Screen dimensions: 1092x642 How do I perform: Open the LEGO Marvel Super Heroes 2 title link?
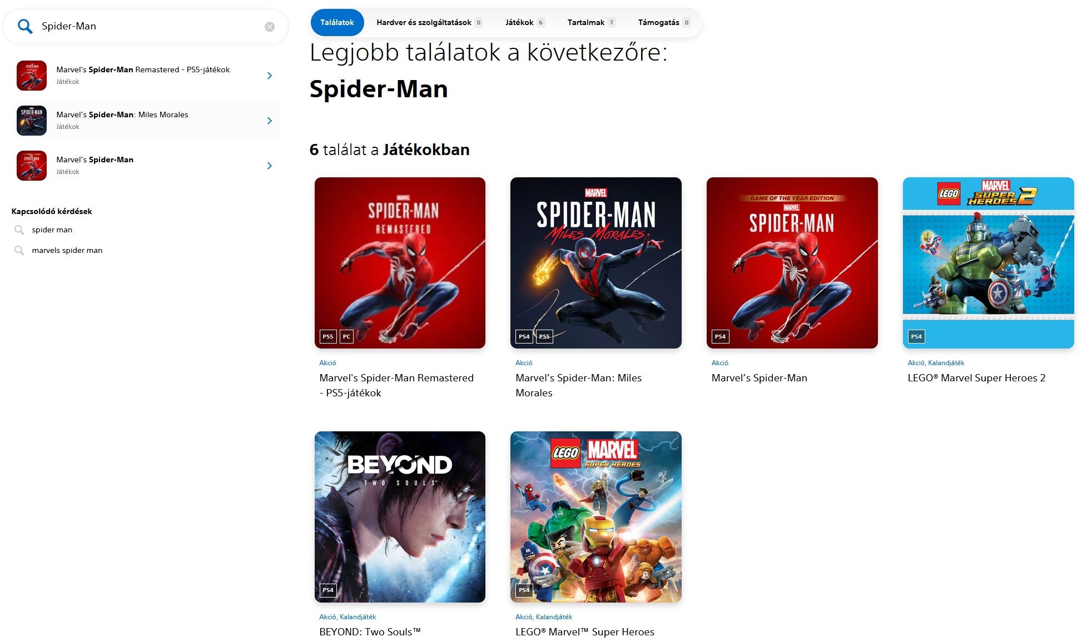coord(976,378)
